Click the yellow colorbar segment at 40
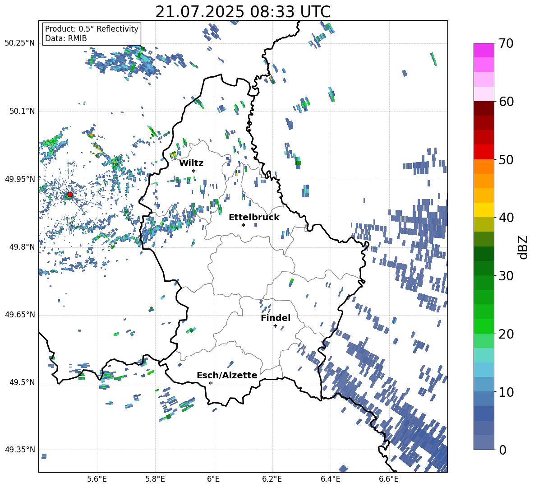The height and width of the screenshot is (488, 534). [483, 210]
